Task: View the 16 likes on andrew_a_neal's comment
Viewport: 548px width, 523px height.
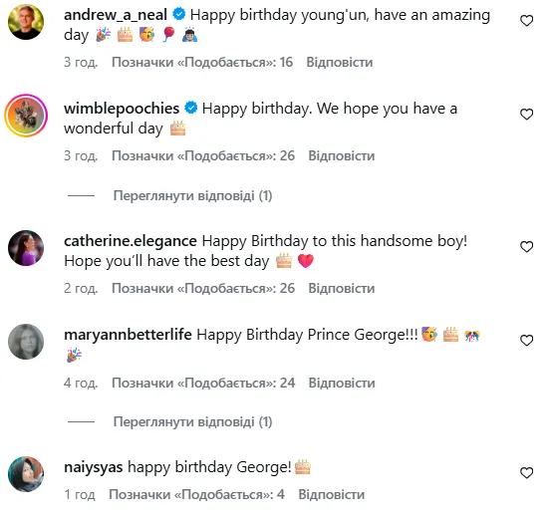Action: tap(202, 62)
